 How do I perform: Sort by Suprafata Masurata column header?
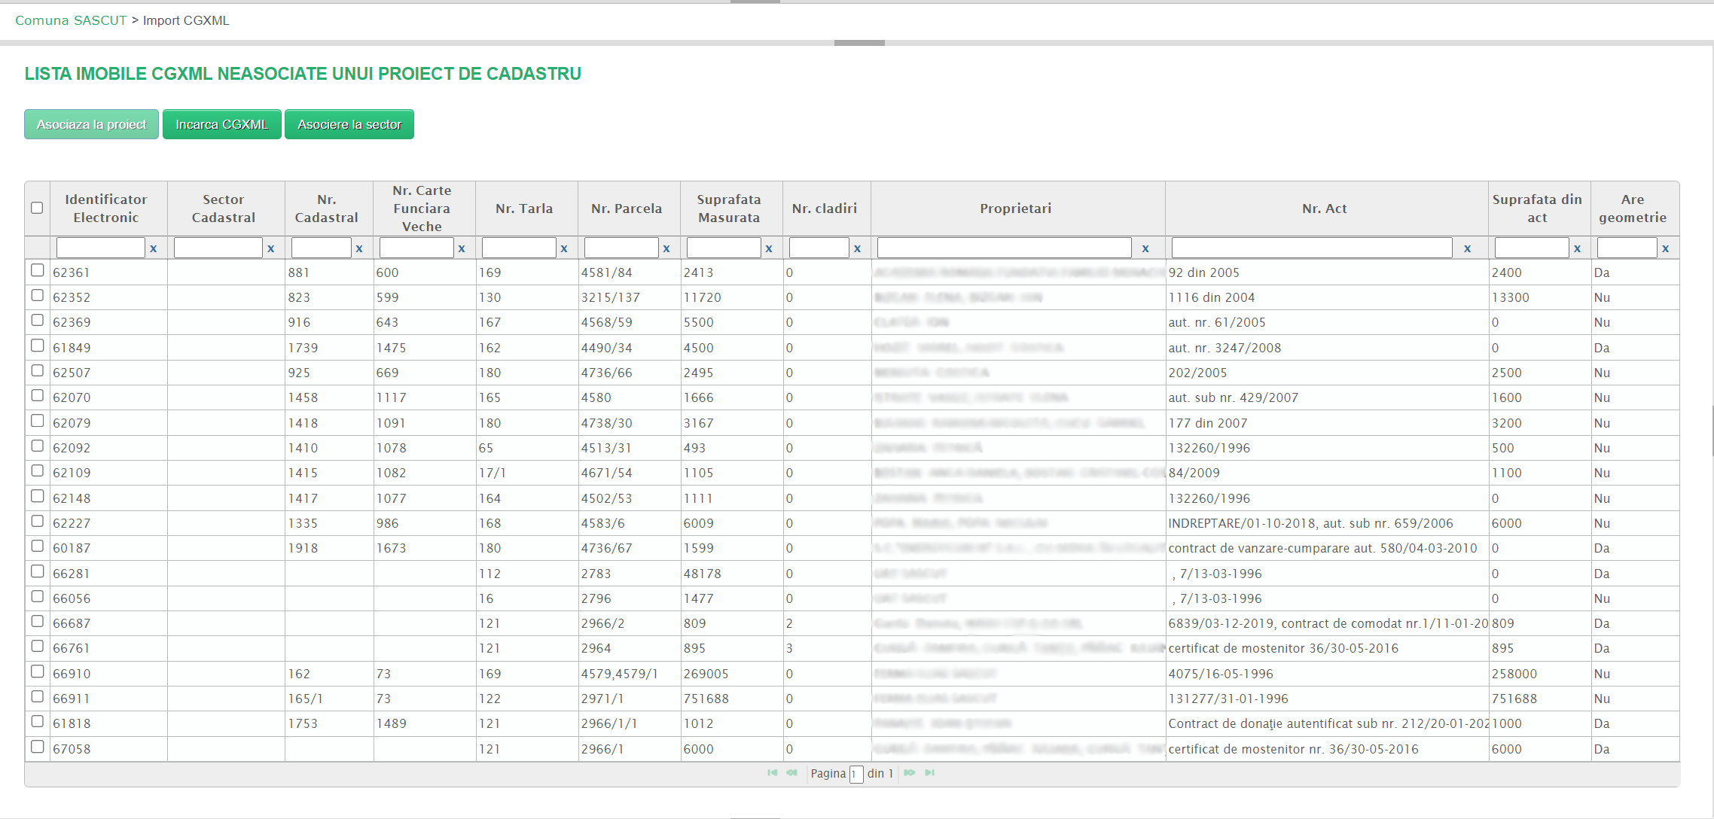coord(728,209)
